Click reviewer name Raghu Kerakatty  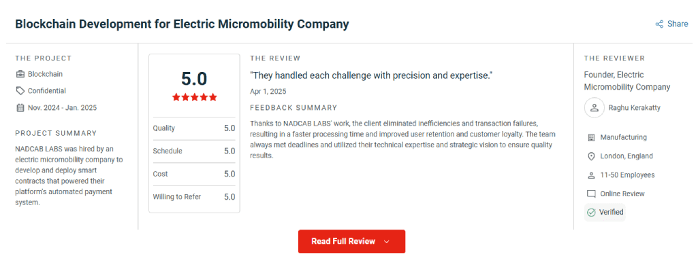click(635, 108)
